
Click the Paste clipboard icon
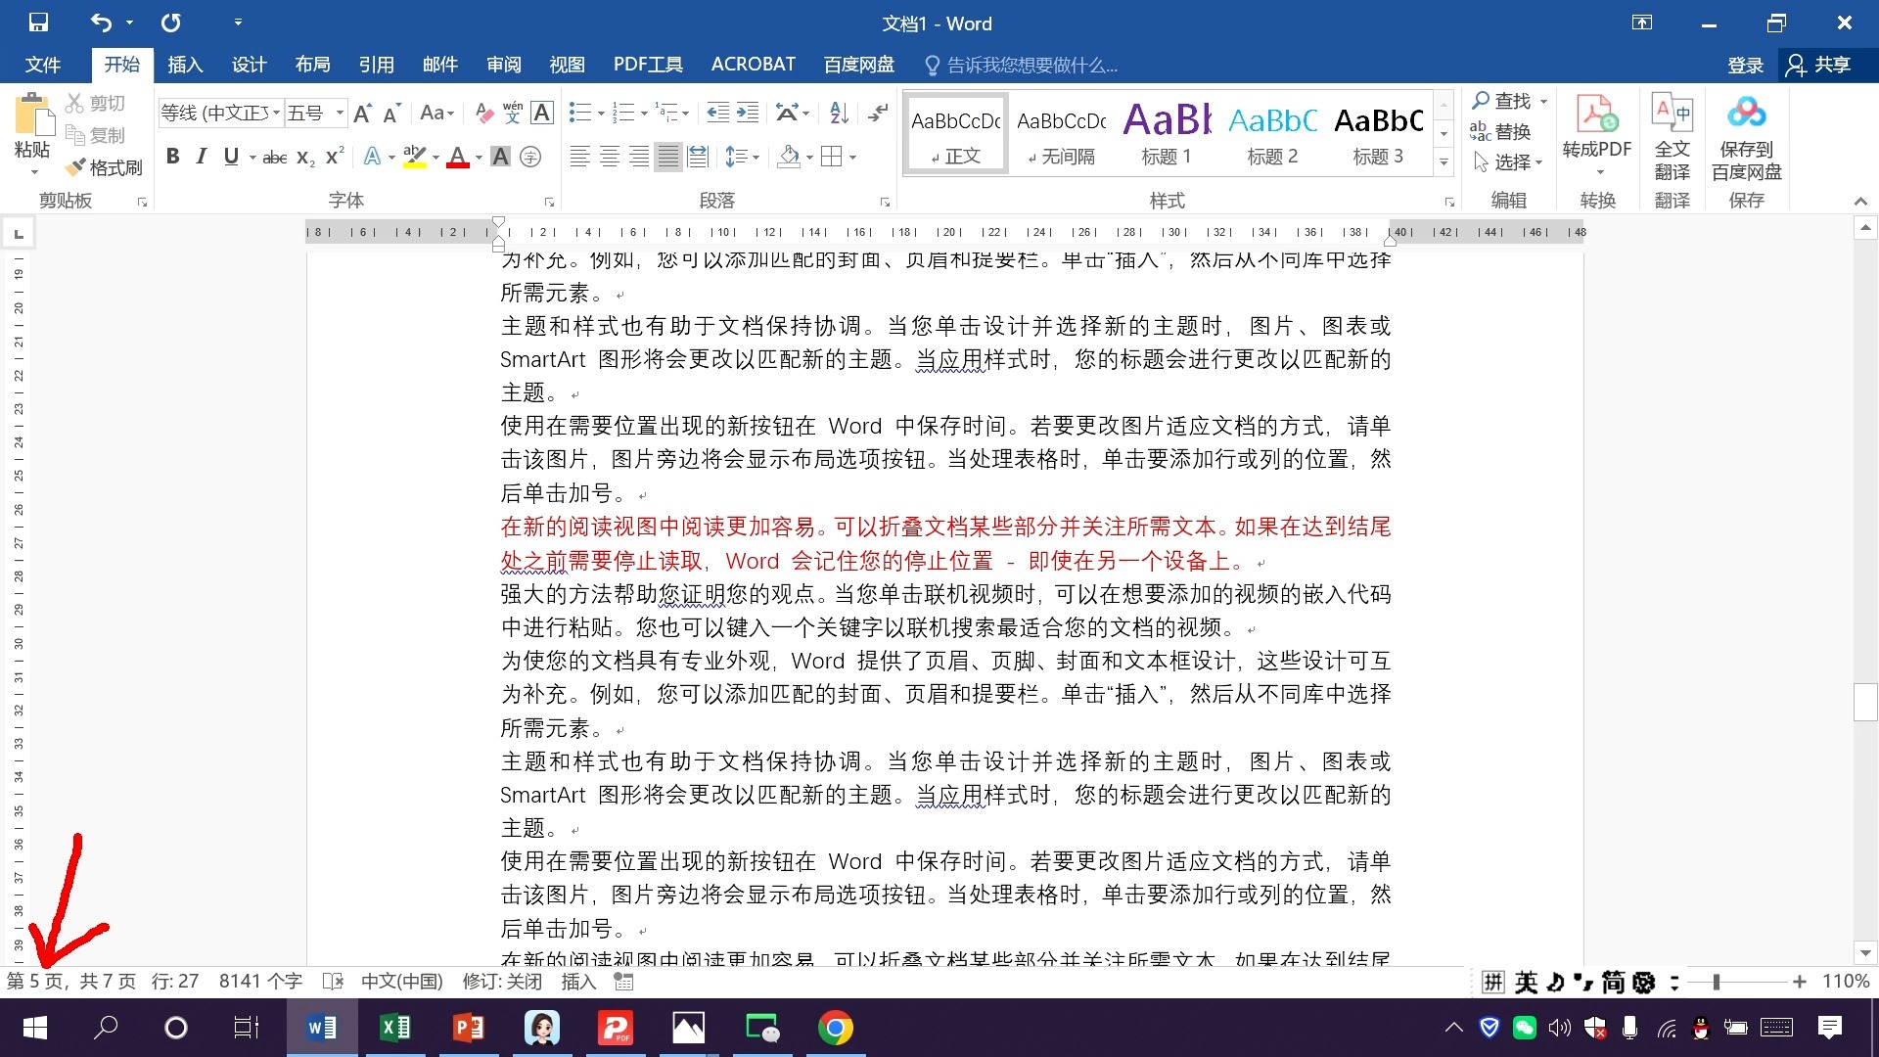coord(33,115)
